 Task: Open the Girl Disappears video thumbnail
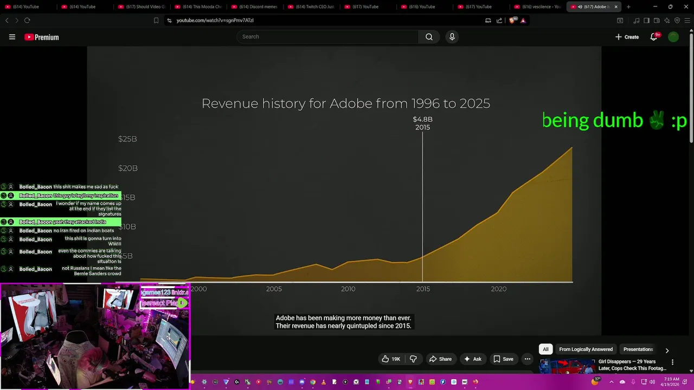(567, 366)
